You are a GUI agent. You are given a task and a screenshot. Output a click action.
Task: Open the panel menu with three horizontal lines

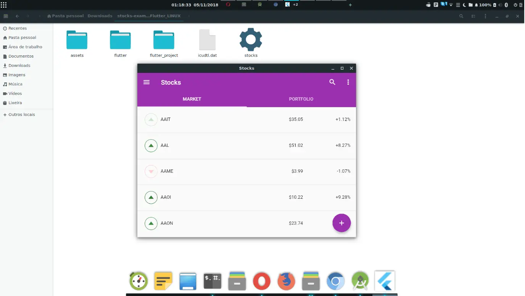point(458,5)
